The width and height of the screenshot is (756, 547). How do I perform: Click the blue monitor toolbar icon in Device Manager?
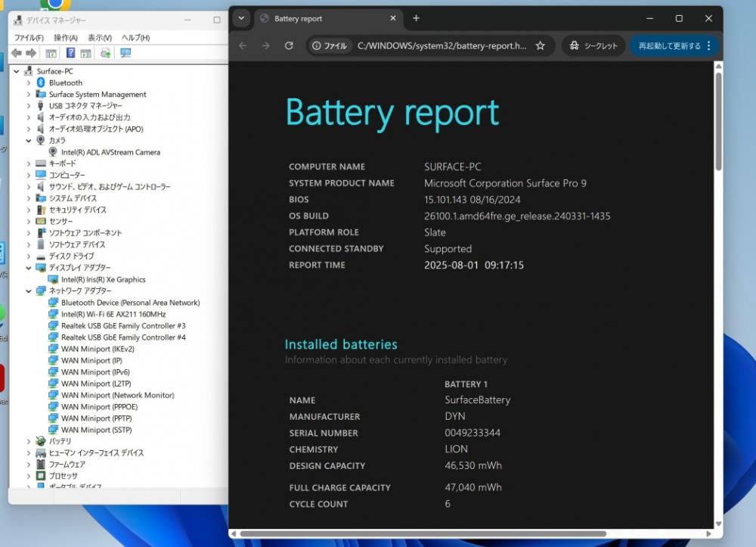(125, 53)
